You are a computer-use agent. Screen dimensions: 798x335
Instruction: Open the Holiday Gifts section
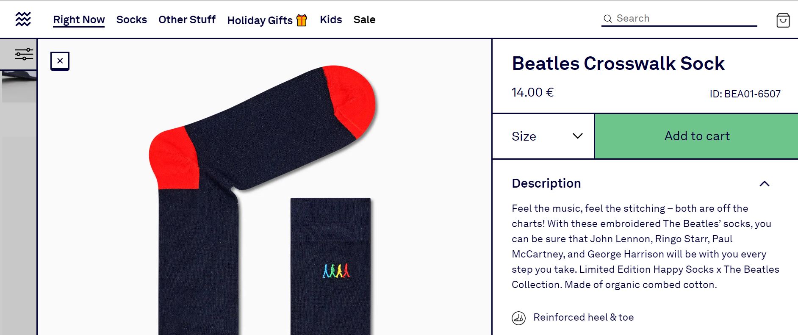coord(267,20)
